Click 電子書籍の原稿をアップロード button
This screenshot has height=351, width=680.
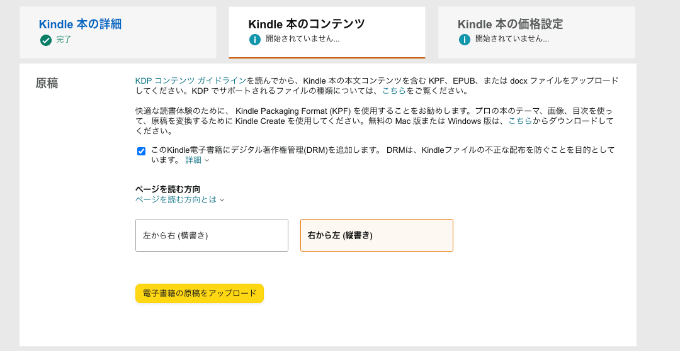pos(200,293)
